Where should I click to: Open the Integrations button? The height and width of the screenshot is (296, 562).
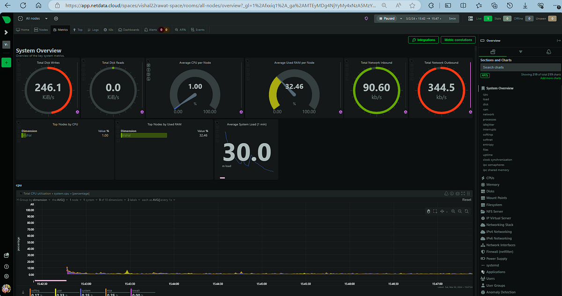point(423,40)
